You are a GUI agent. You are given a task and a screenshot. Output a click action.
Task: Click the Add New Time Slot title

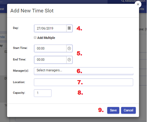coord(32,11)
